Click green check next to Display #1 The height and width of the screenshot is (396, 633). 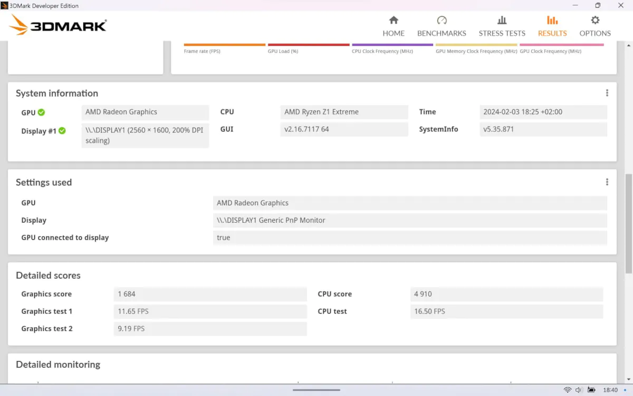coord(62,130)
